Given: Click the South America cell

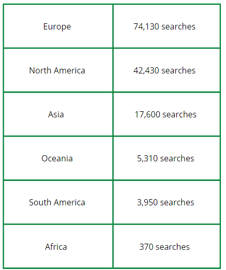Looking at the screenshot, I should [58, 202].
